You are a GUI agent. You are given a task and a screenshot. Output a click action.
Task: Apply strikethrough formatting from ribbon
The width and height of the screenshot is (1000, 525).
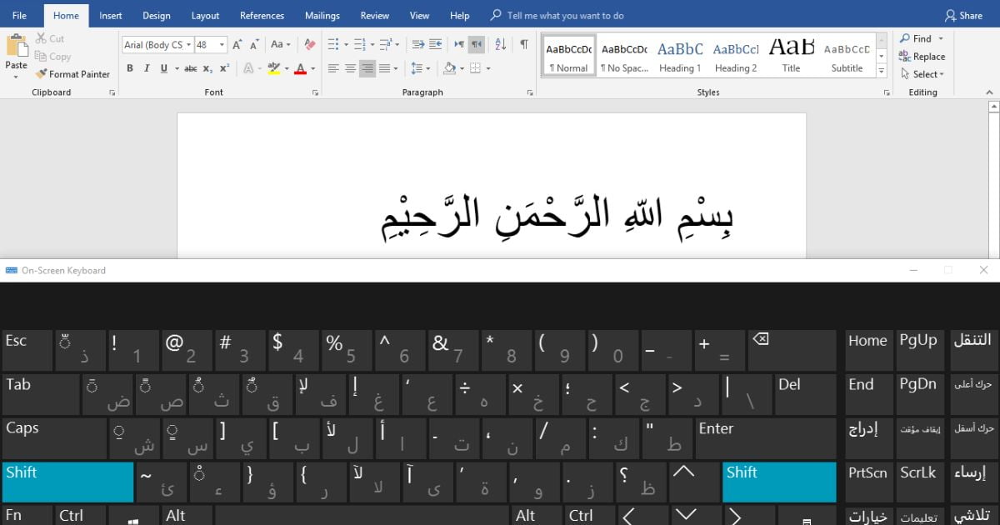click(190, 68)
